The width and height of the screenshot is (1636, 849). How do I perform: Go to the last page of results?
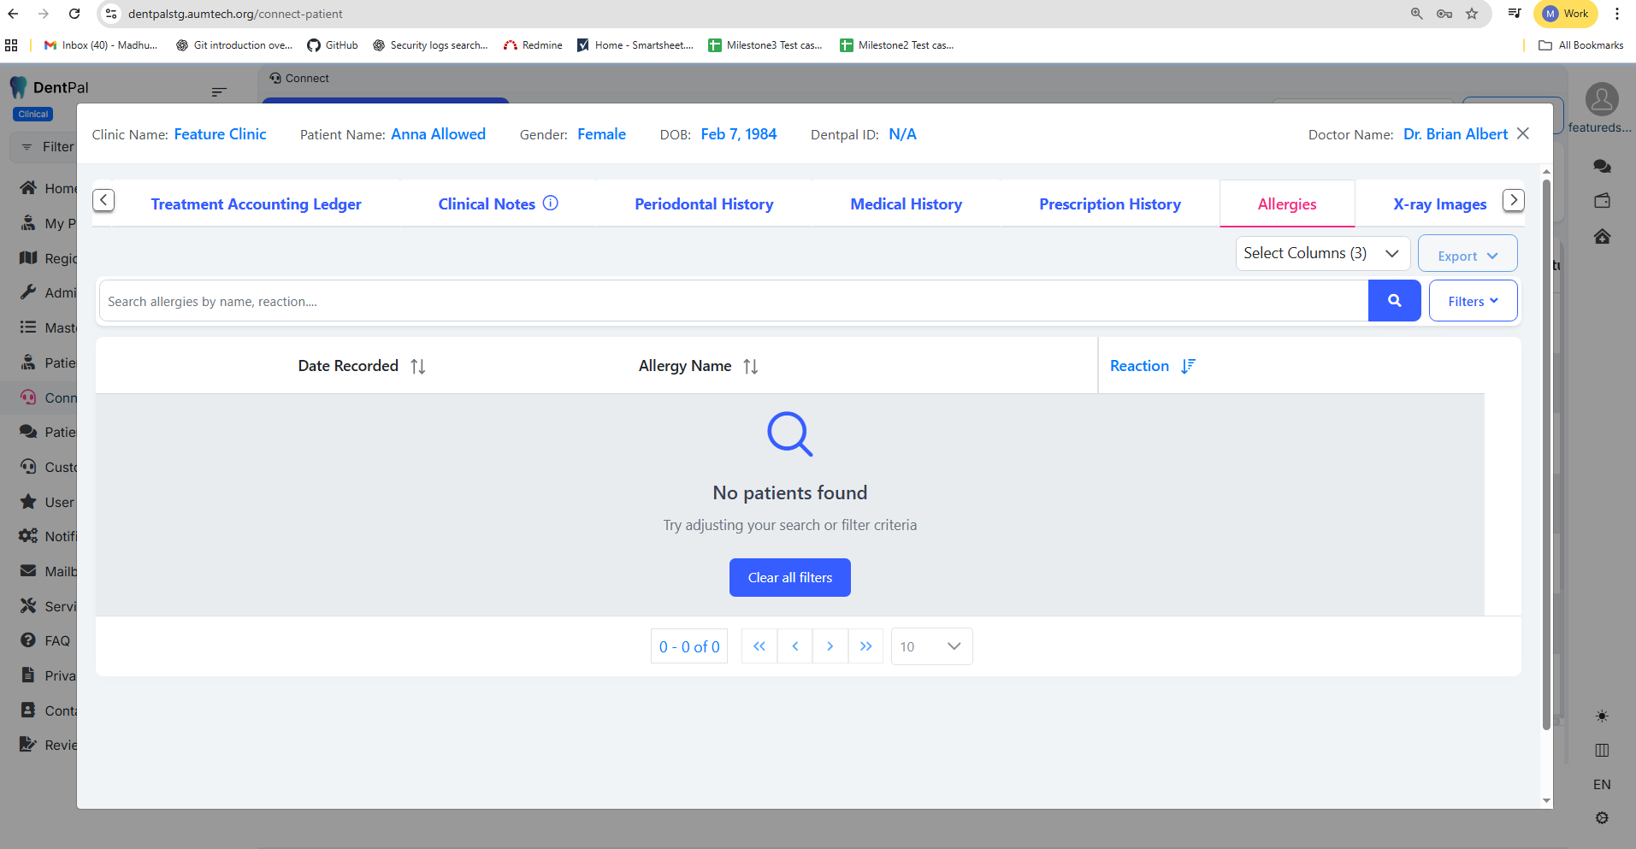tap(865, 646)
